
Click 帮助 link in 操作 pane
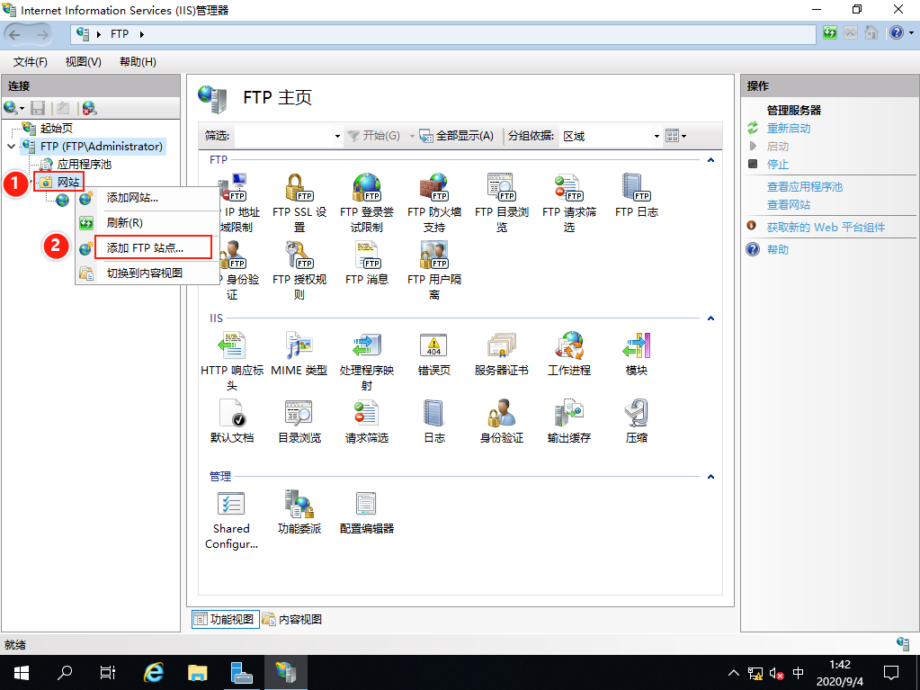coord(777,249)
